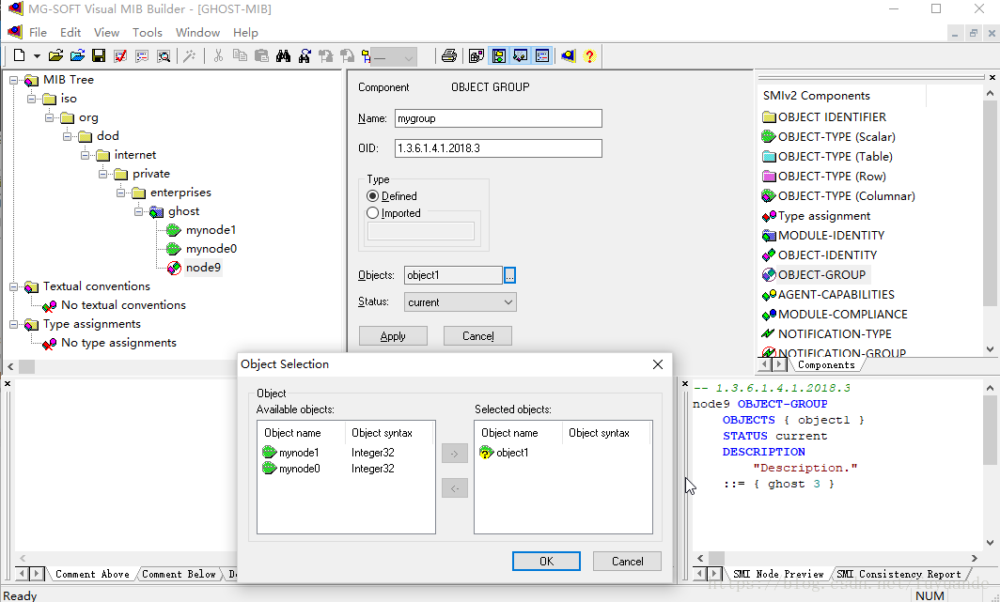Screen dimensions: 1000x602
Task: Toggle the node editor pane toolbar icon
Action: click(521, 56)
